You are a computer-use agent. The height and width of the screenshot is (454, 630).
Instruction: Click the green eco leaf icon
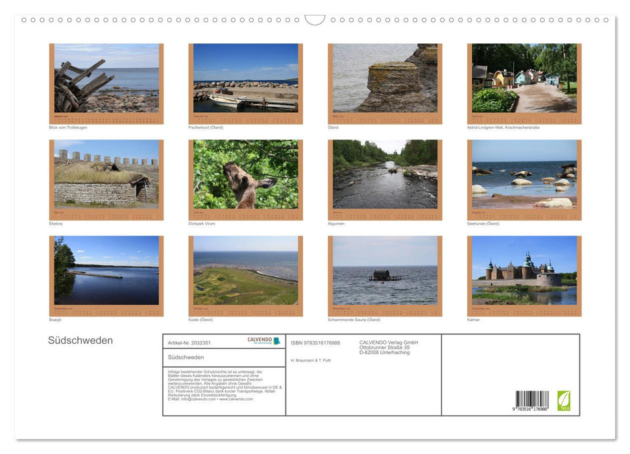pyautogui.click(x=563, y=400)
